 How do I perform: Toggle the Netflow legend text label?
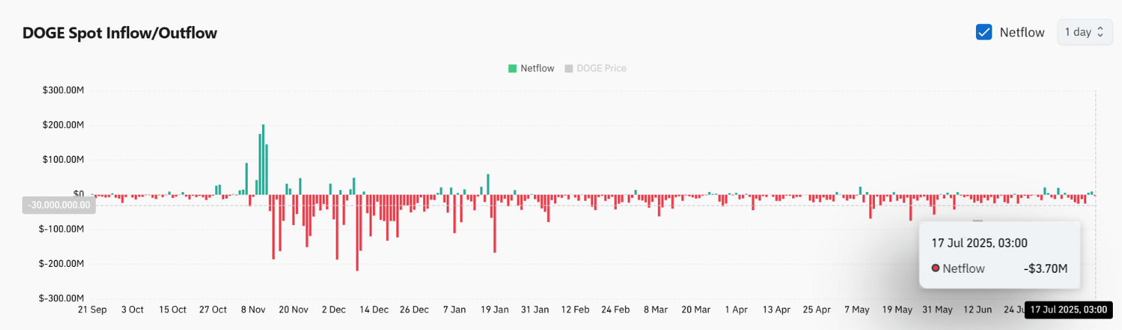[x=537, y=68]
